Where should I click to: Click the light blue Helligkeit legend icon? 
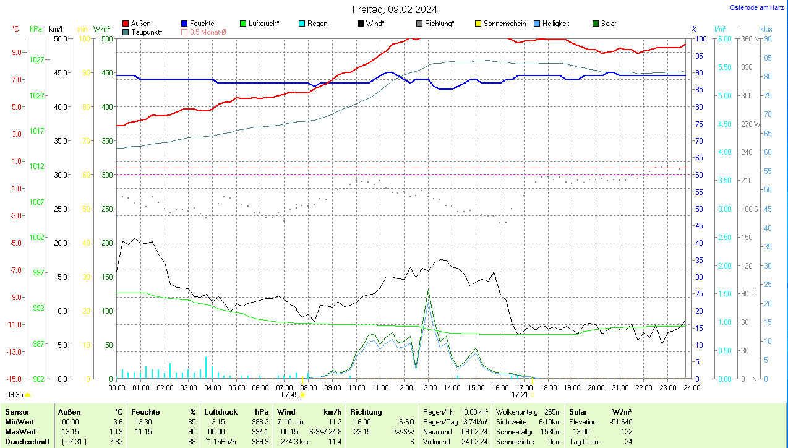coord(537,24)
